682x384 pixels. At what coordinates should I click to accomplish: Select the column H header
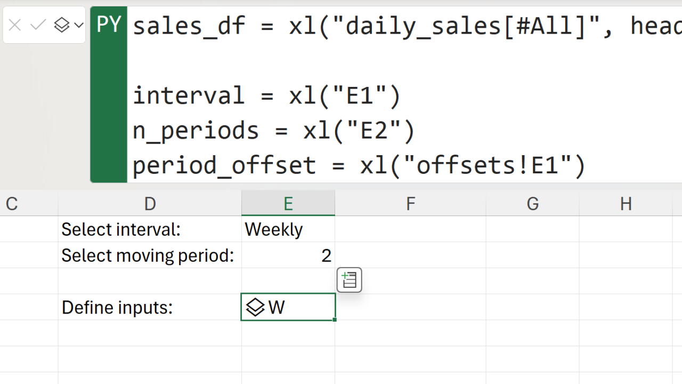pyautogui.click(x=626, y=204)
